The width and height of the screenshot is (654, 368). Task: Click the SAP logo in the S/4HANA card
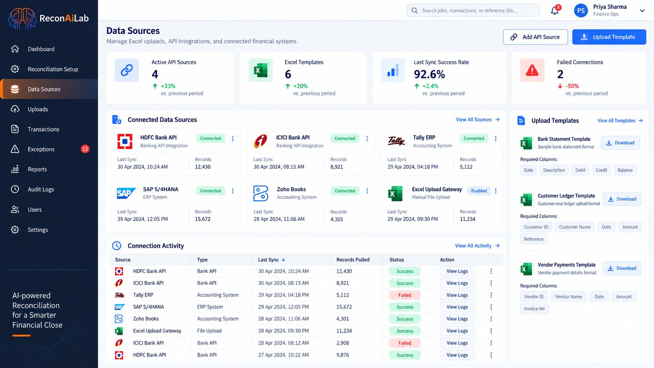[x=126, y=193]
